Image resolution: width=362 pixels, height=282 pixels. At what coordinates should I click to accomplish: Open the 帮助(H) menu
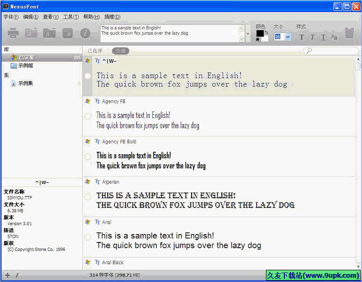click(x=91, y=17)
